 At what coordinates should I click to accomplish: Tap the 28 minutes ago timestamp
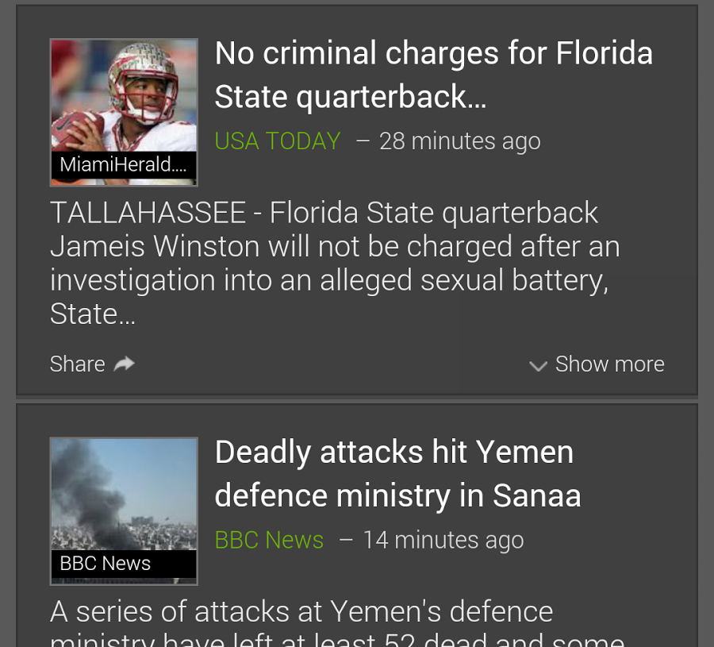click(459, 141)
